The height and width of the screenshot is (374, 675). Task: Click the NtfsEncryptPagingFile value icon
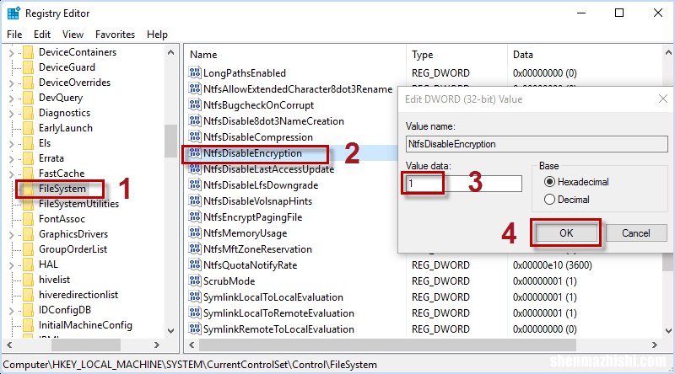tap(195, 216)
